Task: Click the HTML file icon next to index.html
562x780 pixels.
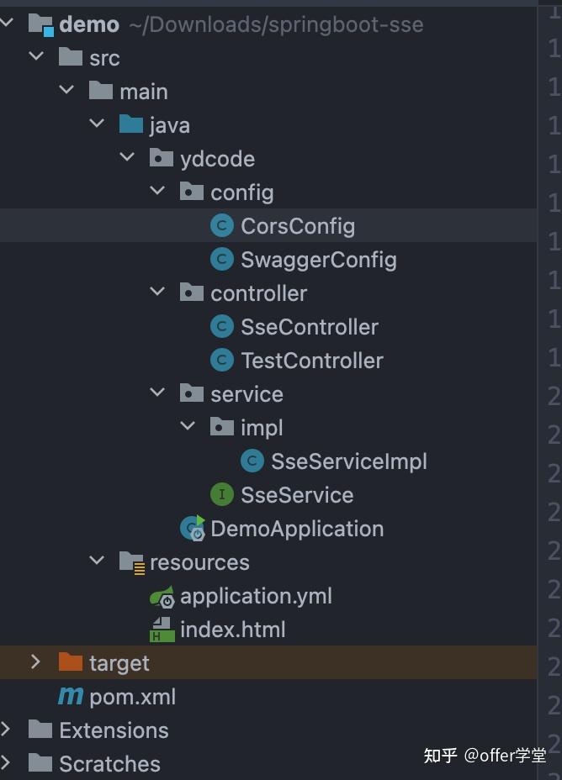Action: point(162,629)
